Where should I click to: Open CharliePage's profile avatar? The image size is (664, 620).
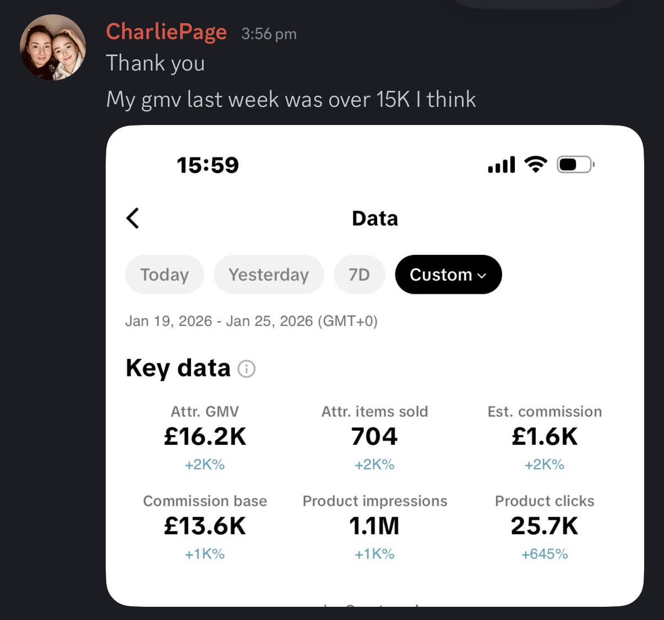coord(53,48)
